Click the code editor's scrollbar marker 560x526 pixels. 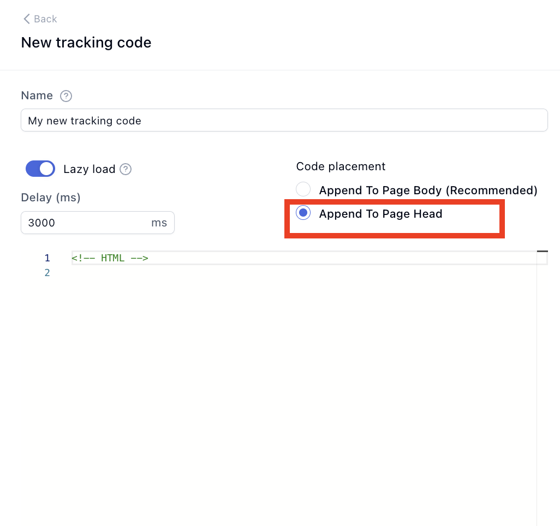tap(542, 252)
